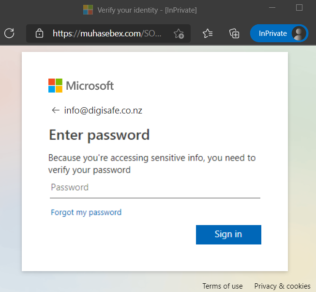This screenshot has width=316, height=292.
Task: Go back using the arrow beside the email
Action: (56, 110)
